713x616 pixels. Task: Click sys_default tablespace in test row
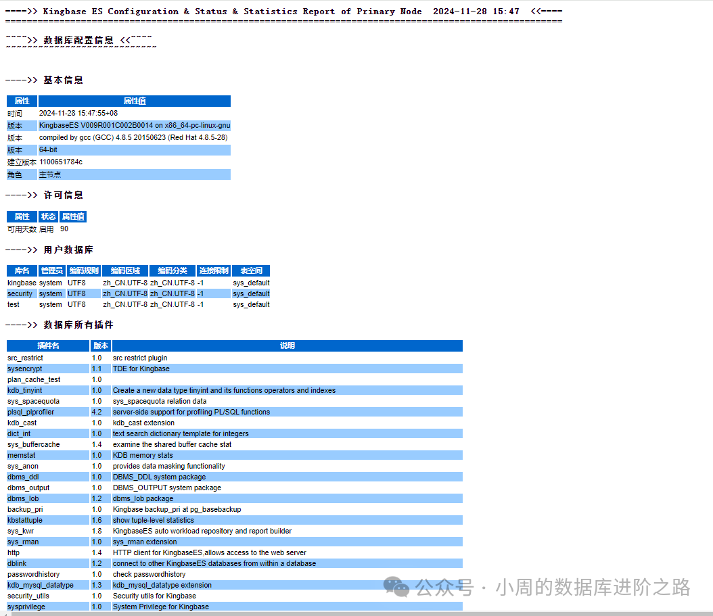252,304
